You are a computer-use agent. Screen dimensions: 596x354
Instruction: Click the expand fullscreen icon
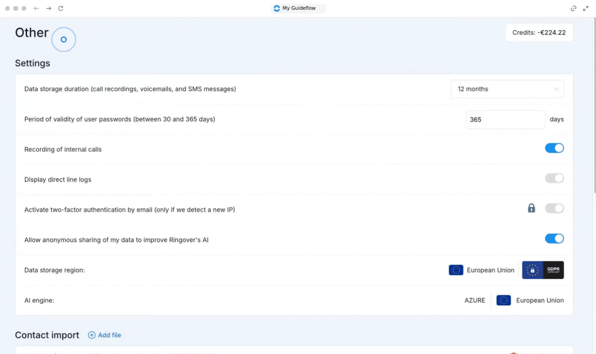586,8
